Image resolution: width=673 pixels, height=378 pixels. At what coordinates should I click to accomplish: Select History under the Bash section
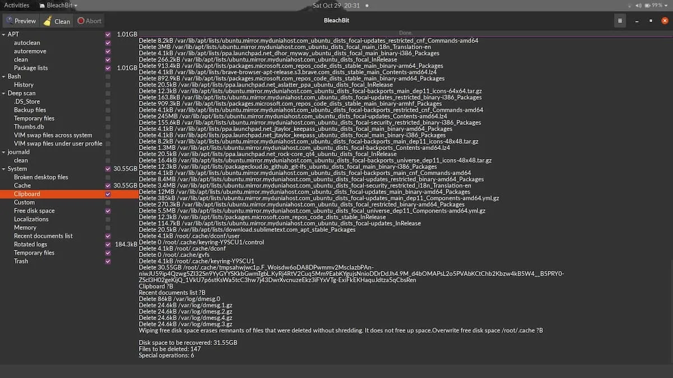point(23,85)
